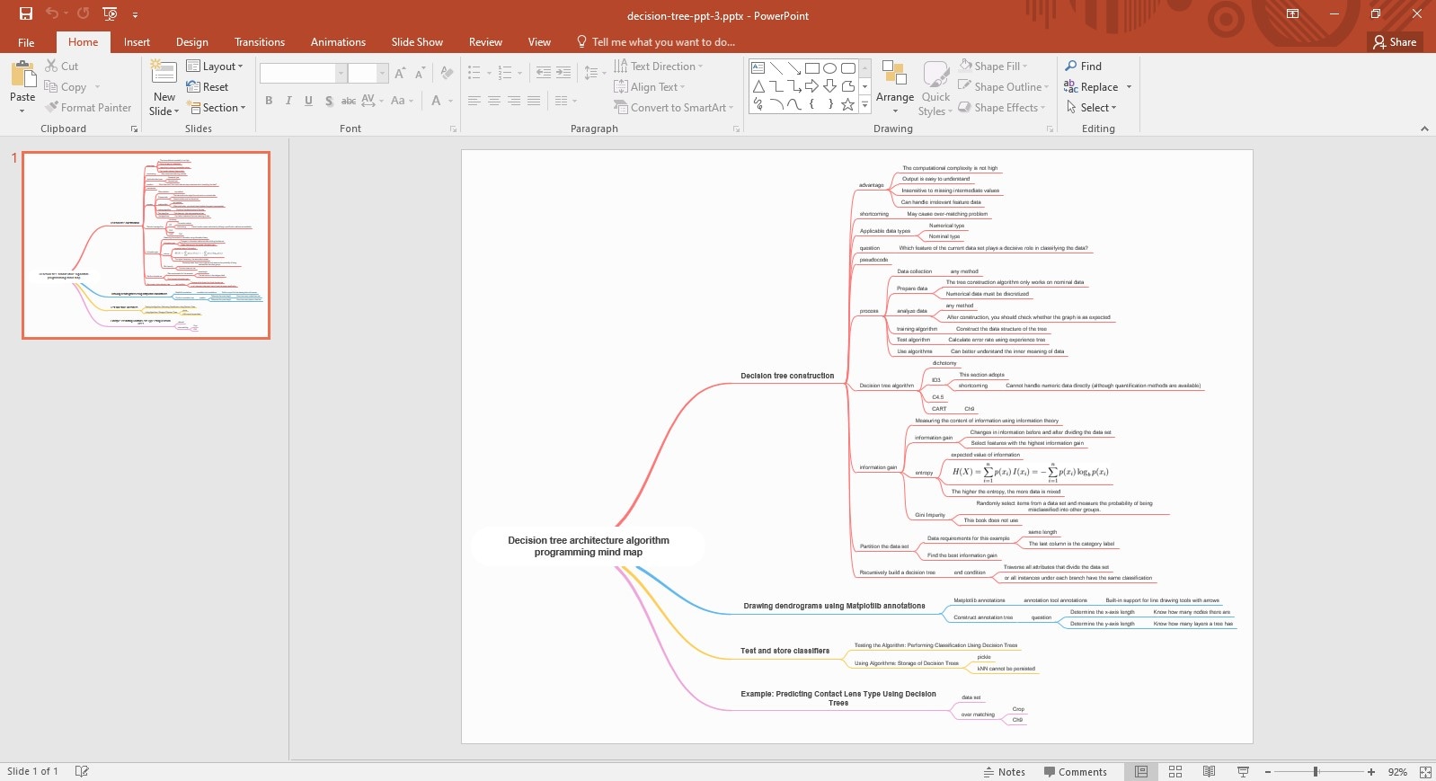The image size is (1436, 781).
Task: Click the zoom in plus button
Action: coord(1371,772)
